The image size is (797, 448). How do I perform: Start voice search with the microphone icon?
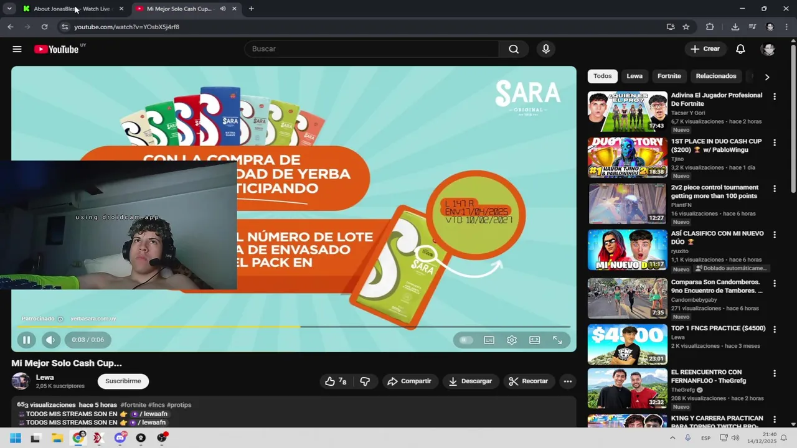coord(546,49)
